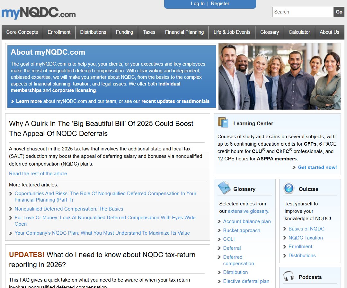Open Bucket approach glossary entry
Viewport: 347px width, 288px height.
(x=242, y=230)
